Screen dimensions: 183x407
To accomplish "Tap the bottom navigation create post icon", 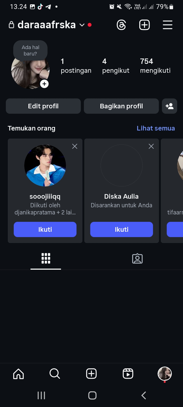I will 91,374.
